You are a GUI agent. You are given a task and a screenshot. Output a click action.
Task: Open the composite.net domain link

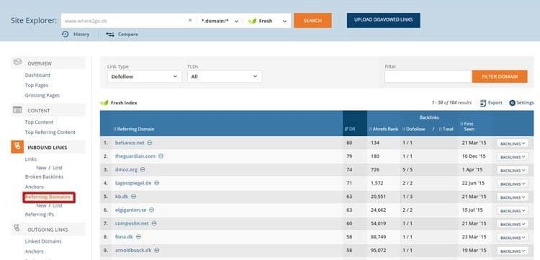(132, 223)
